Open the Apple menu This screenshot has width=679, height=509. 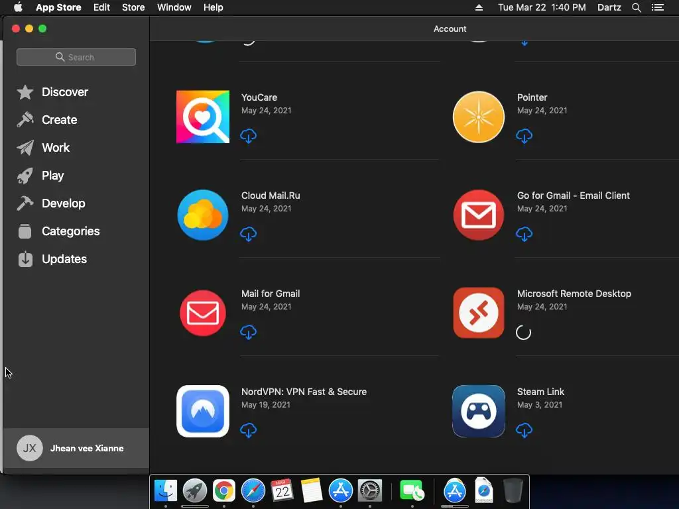[x=18, y=7]
